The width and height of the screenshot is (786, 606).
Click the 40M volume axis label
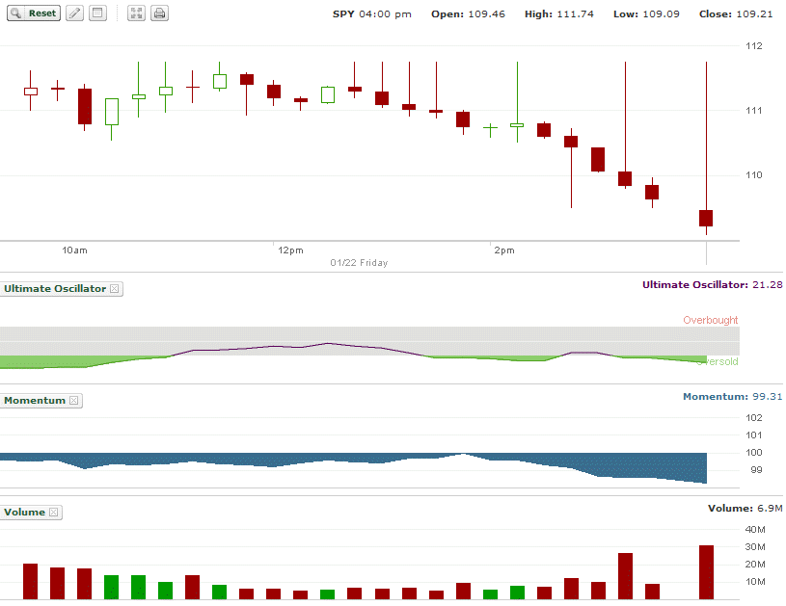point(755,529)
